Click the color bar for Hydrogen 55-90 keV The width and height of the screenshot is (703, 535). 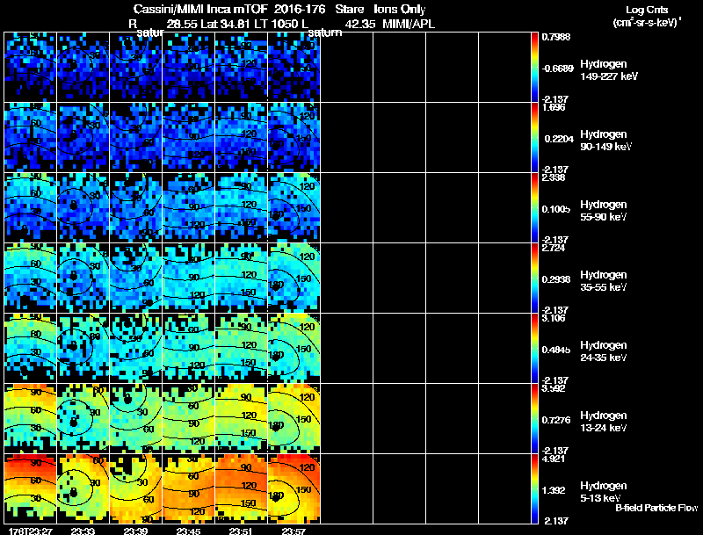coord(536,207)
